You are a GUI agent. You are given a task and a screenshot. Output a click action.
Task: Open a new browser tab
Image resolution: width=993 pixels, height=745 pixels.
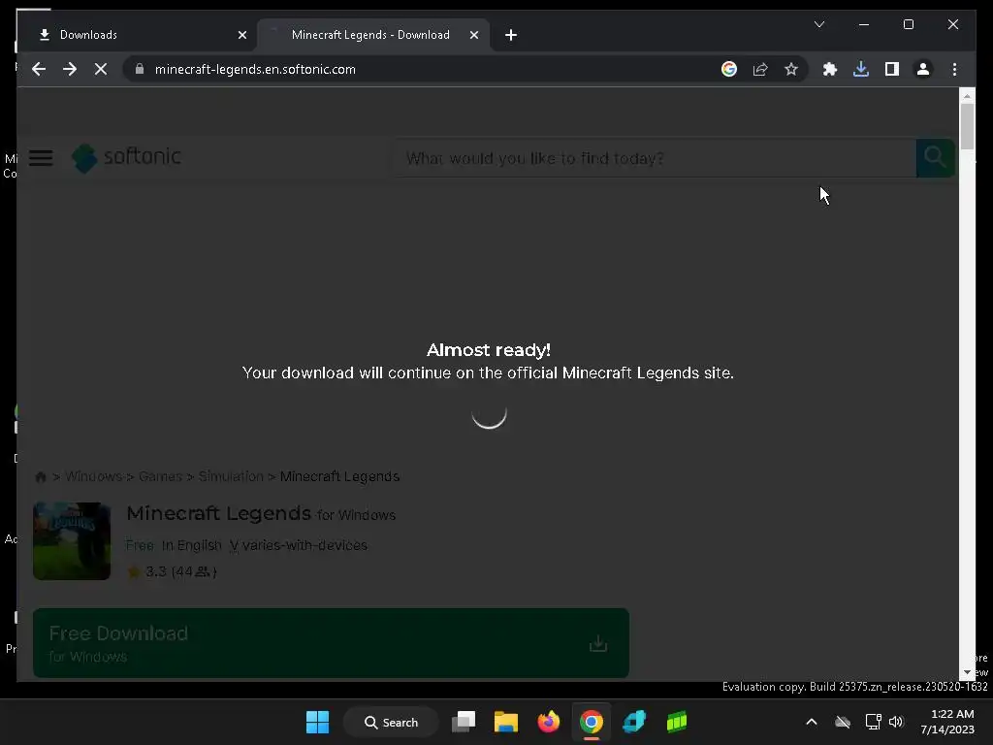511,35
